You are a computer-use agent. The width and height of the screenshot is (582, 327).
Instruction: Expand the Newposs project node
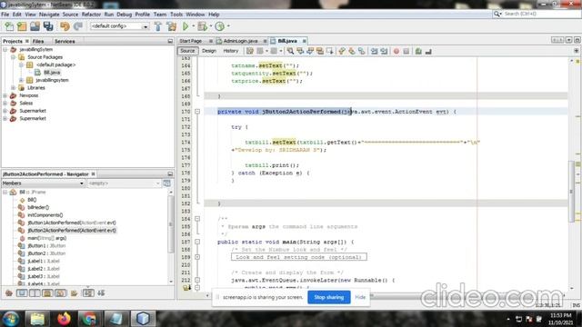pos(5,95)
